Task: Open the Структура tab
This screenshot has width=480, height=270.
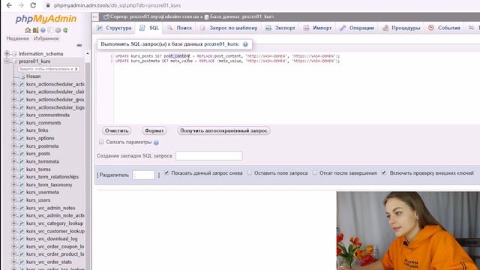Action: (x=114, y=28)
